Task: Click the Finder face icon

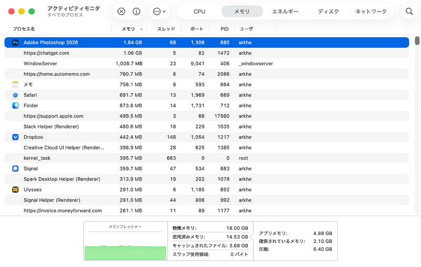Action: (x=15, y=105)
